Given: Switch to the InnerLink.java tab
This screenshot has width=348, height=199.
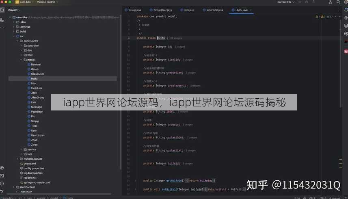Looking at the screenshot, I should [x=213, y=10].
